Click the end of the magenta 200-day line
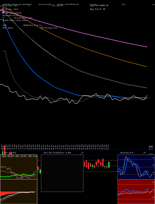155x204 pixels. (147, 47)
